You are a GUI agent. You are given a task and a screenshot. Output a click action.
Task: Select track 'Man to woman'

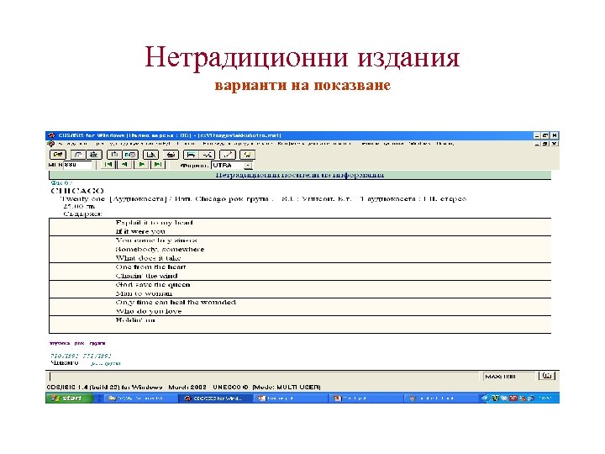144,293
